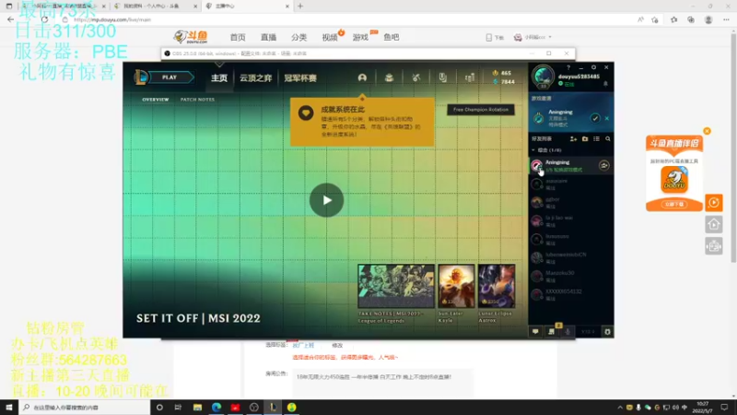Click the invite icon beside Aningning

click(604, 166)
